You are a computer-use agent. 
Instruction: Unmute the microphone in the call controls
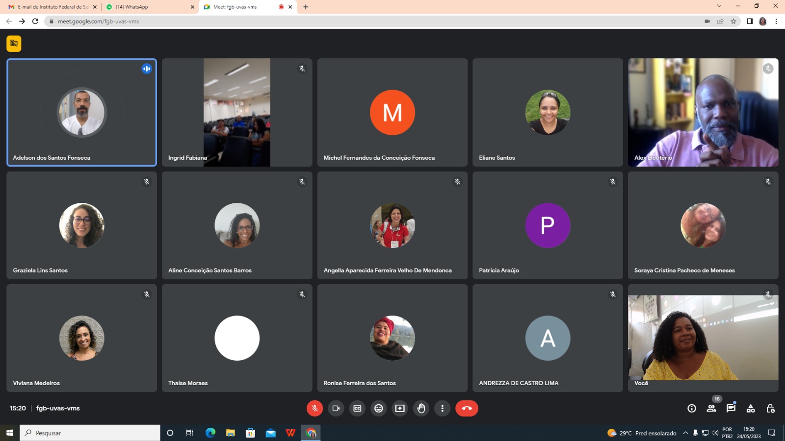click(314, 408)
